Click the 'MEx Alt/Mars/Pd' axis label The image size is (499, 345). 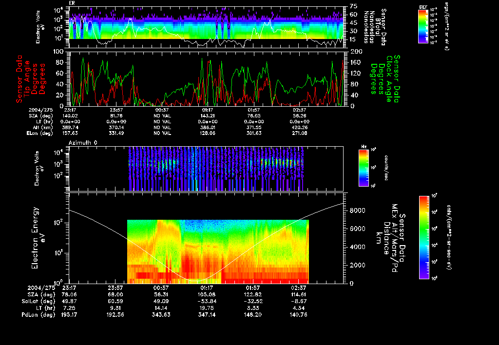tap(395, 238)
